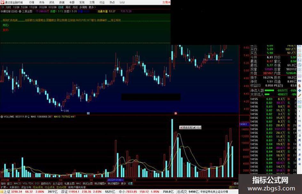Screen dimensions: 302x194
Task: Click the 3.96 low price label
Action: (x=66, y=111)
